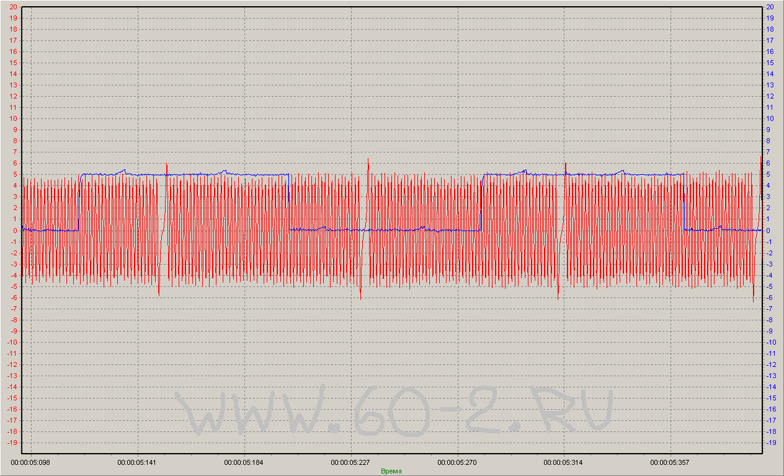Image resolution: width=784 pixels, height=476 pixels.
Task: Click tall red spike peak near 00:00:05:227
Action: point(368,160)
